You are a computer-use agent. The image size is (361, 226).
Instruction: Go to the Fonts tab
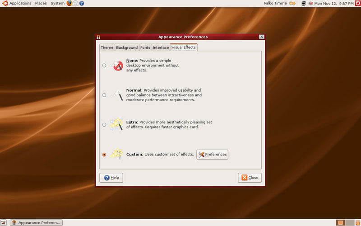(145, 47)
